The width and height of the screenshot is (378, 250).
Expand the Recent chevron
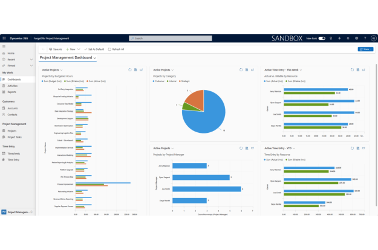point(31,59)
